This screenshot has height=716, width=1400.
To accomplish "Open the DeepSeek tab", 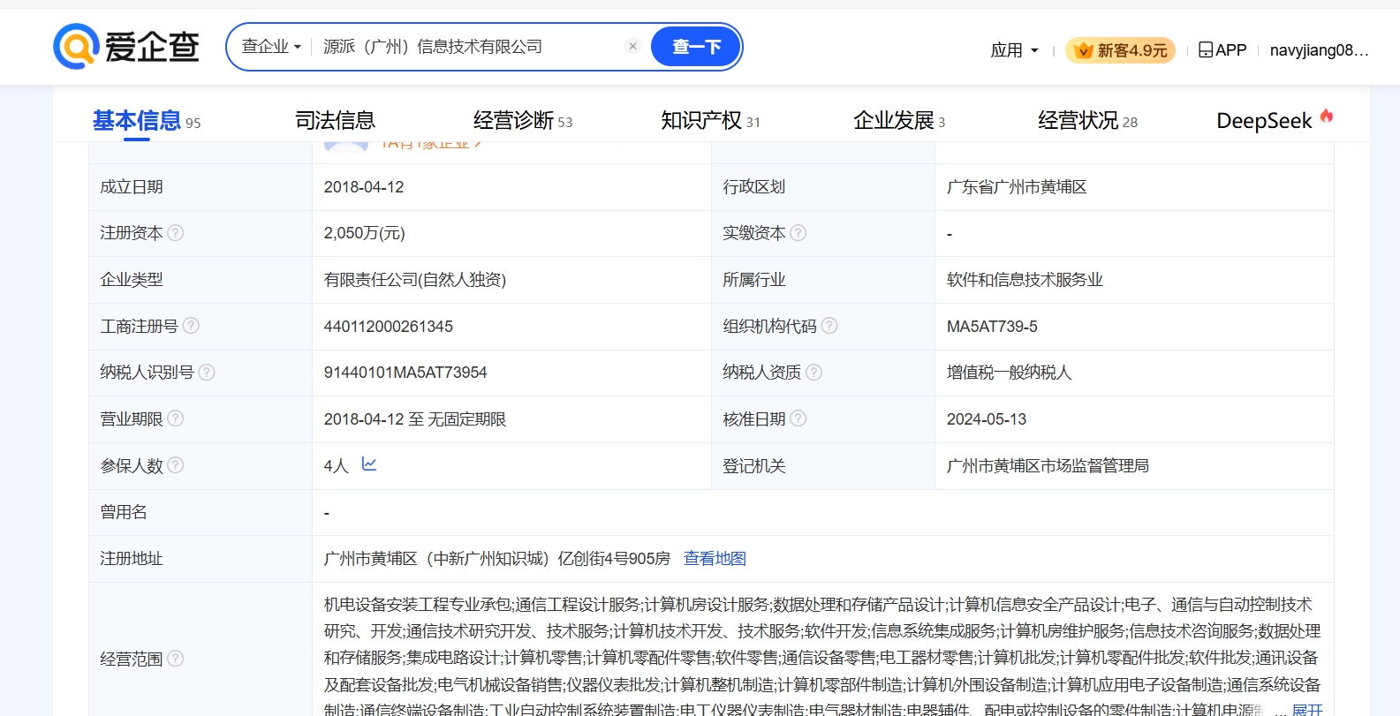I will coord(1275,120).
